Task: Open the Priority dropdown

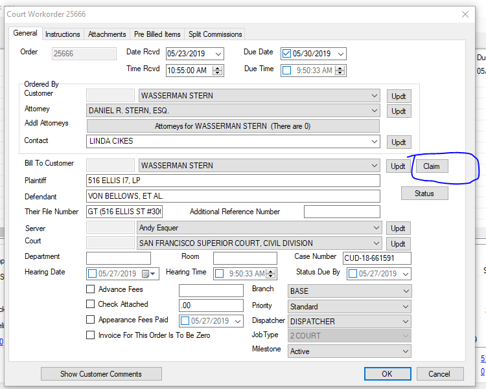Action: point(406,307)
